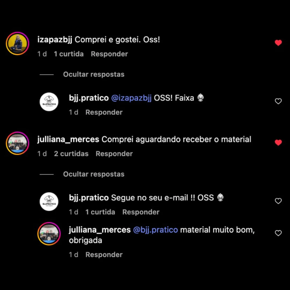Collapse replies under izapazbjj's comment

94,74
